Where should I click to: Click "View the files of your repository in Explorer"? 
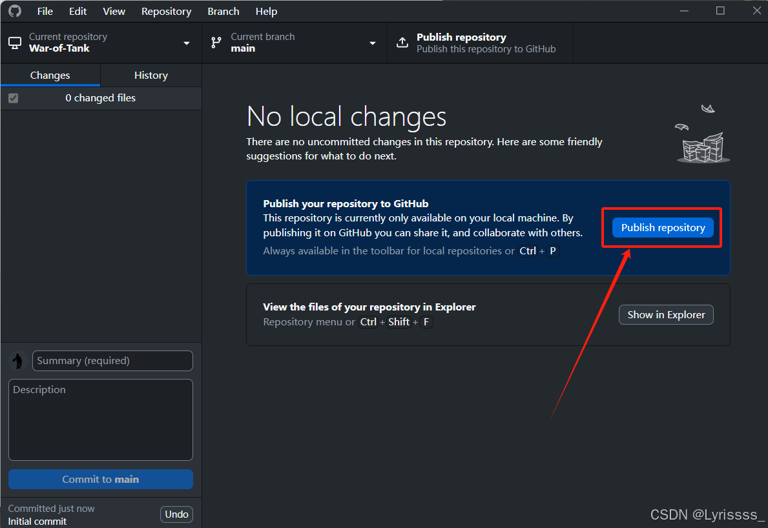click(369, 307)
